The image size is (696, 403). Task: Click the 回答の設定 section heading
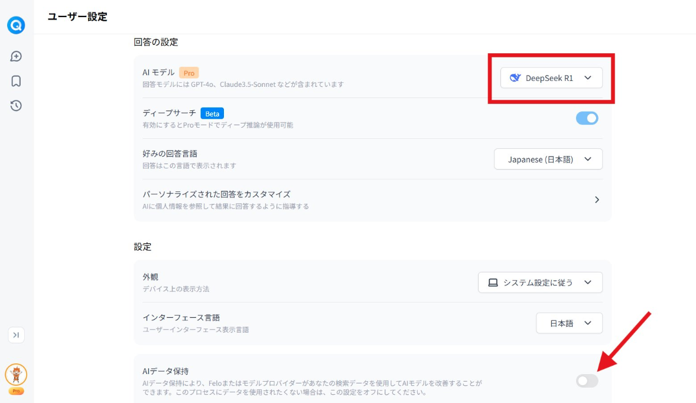click(x=156, y=42)
